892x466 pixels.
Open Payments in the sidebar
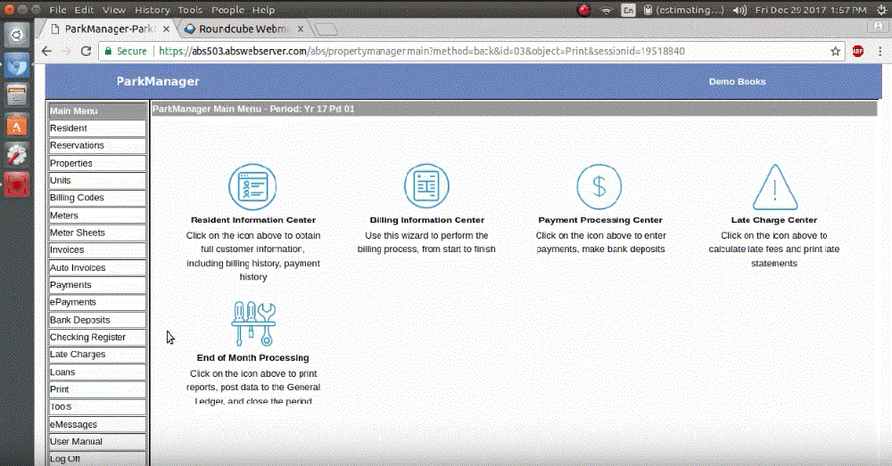pos(97,285)
